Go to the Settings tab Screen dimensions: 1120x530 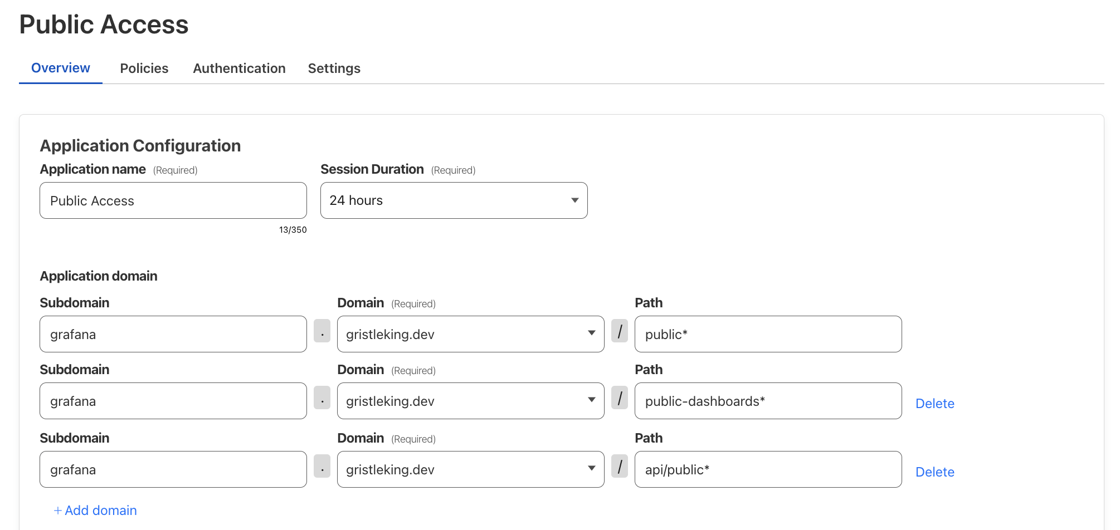(x=334, y=68)
